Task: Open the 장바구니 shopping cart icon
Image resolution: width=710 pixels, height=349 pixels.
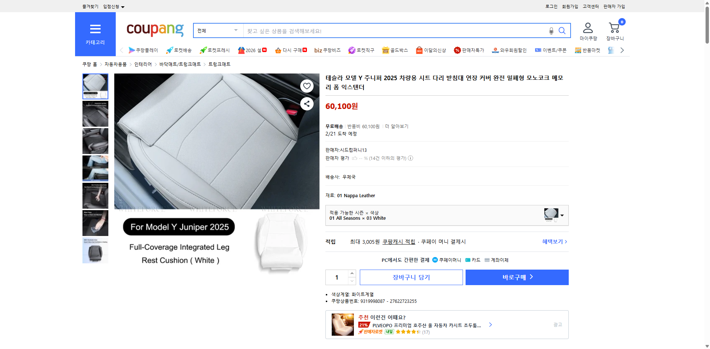Action: (x=614, y=28)
